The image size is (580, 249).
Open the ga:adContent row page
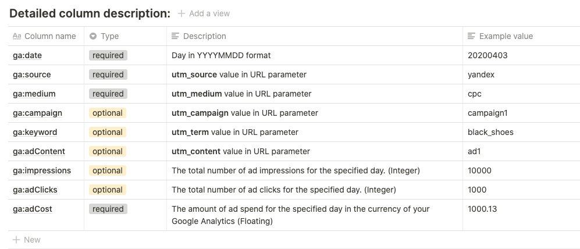coord(39,151)
